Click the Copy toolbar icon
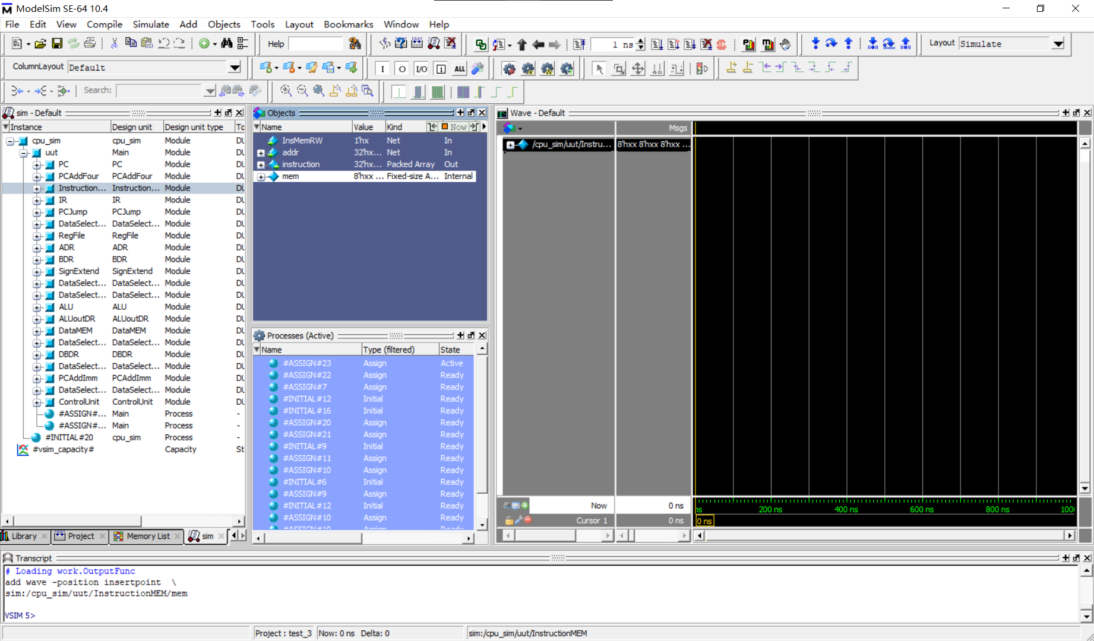The width and height of the screenshot is (1094, 641). pyautogui.click(x=131, y=43)
